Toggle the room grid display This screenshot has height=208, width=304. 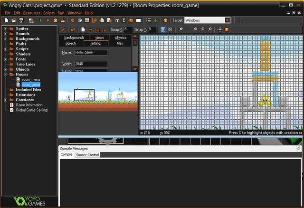(163, 29)
